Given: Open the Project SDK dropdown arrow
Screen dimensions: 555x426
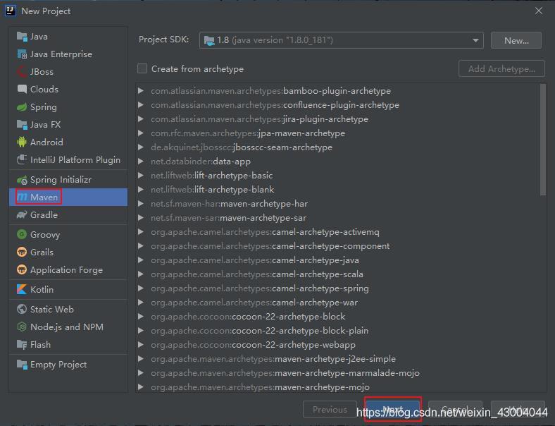Looking at the screenshot, I should pyautogui.click(x=475, y=40).
